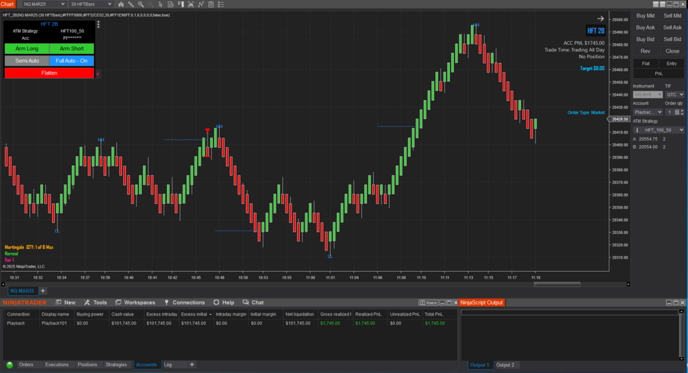Click the Watch button in Control Center
The height and width of the screenshot is (373, 688).
pyautogui.click(x=429, y=303)
